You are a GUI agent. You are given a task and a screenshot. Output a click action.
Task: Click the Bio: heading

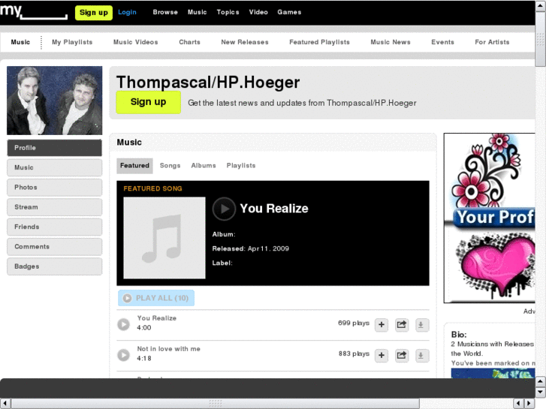[459, 335]
